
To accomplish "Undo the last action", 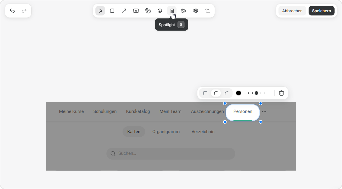I will click(x=12, y=11).
